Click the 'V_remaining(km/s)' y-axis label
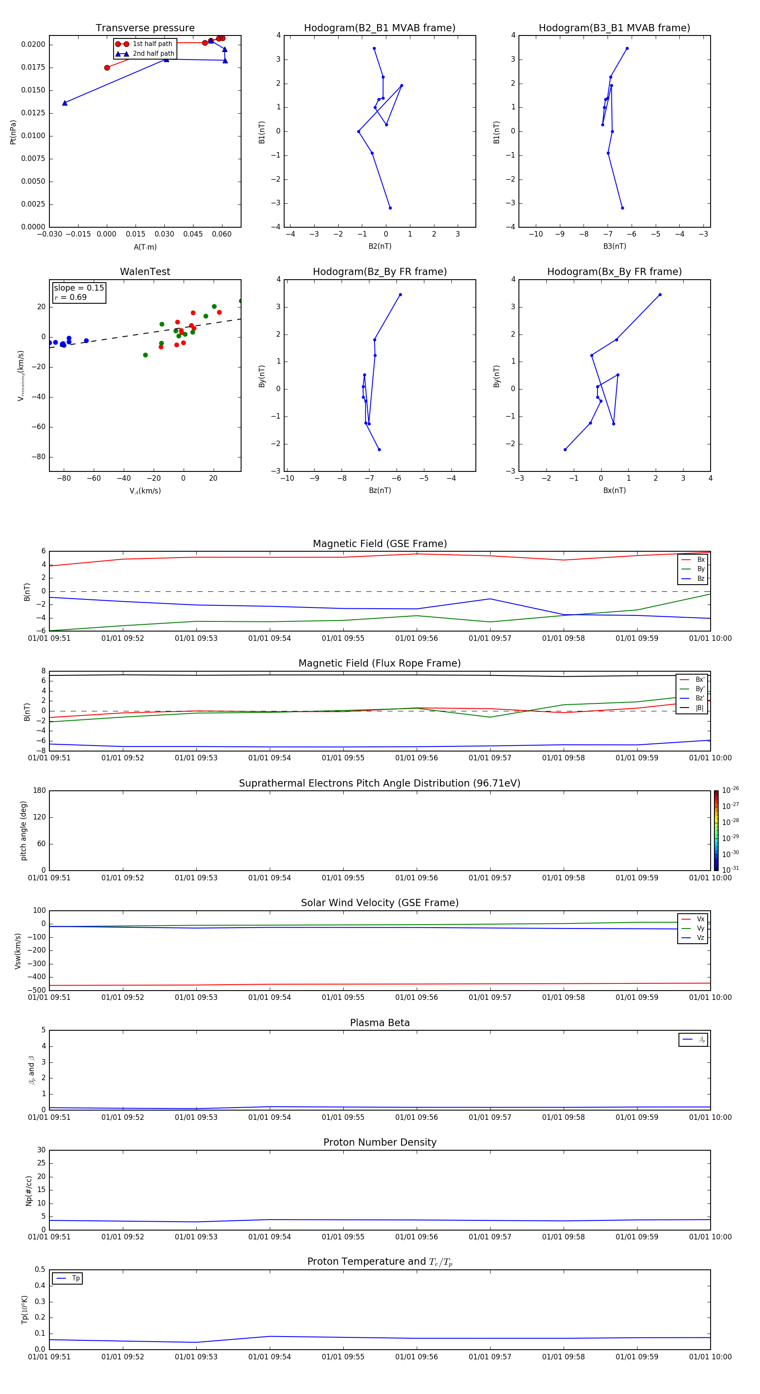Viewport: 760px width, 1394px height. 21,376
